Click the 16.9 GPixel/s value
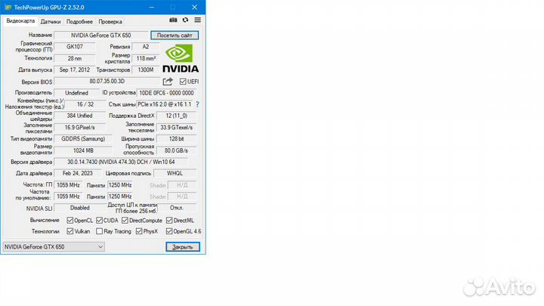The image size is (544, 306). click(x=80, y=128)
